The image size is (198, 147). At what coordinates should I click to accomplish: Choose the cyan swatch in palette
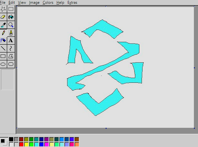click(x=37, y=144)
